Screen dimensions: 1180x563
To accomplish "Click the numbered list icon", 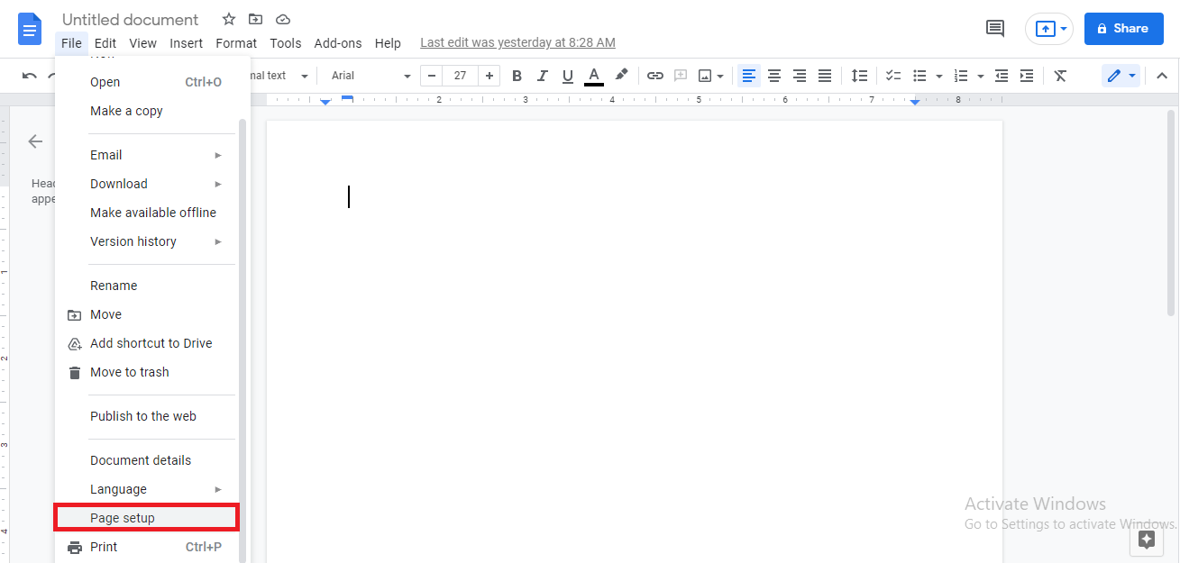I will (961, 76).
